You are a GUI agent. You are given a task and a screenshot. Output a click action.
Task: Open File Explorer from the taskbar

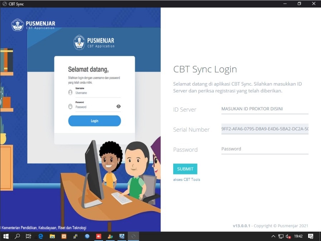click(52, 236)
